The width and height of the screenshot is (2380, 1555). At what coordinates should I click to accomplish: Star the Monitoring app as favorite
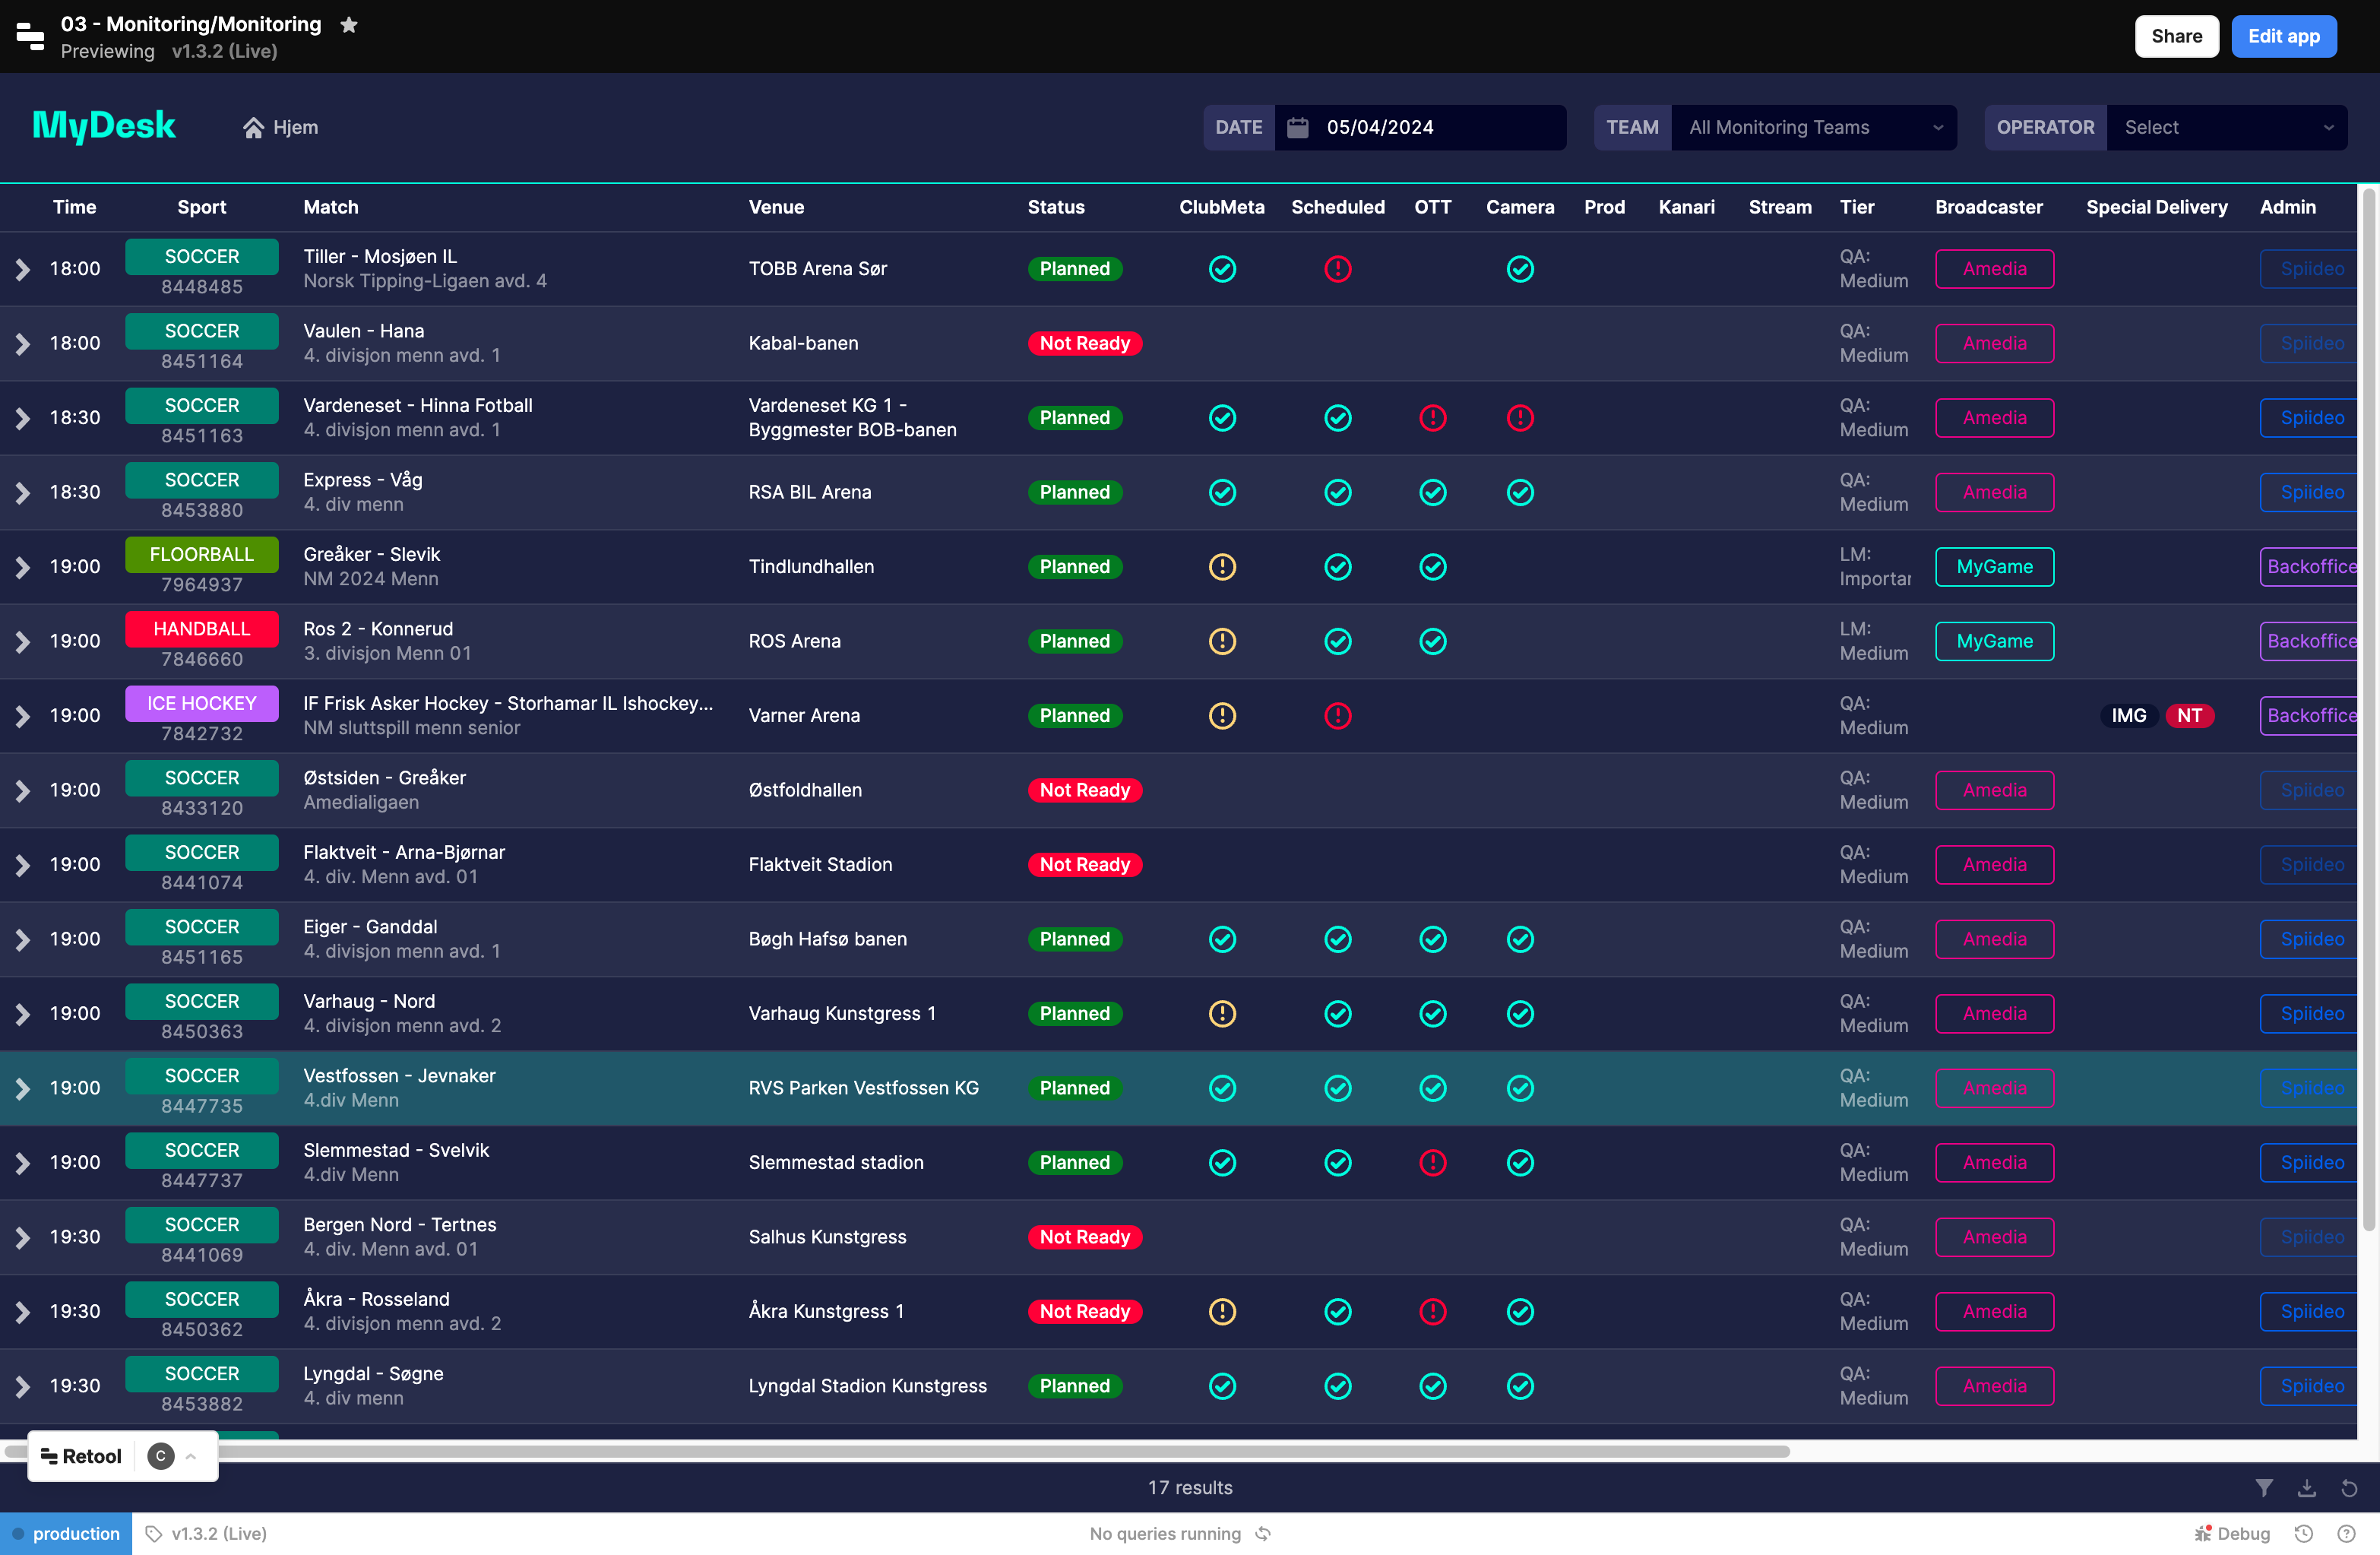click(349, 24)
